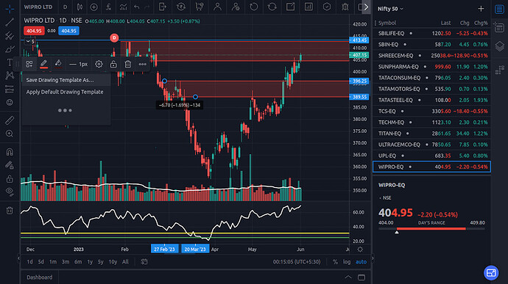Open the text annotation tool
508x284 pixels.
[x=10, y=62]
